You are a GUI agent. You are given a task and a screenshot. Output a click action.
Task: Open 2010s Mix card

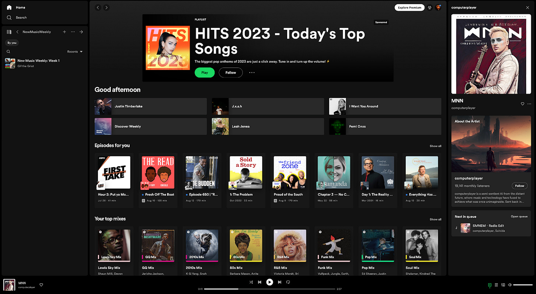[202, 251]
